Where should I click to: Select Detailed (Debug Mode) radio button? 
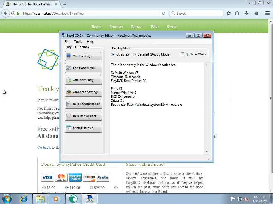134,54
